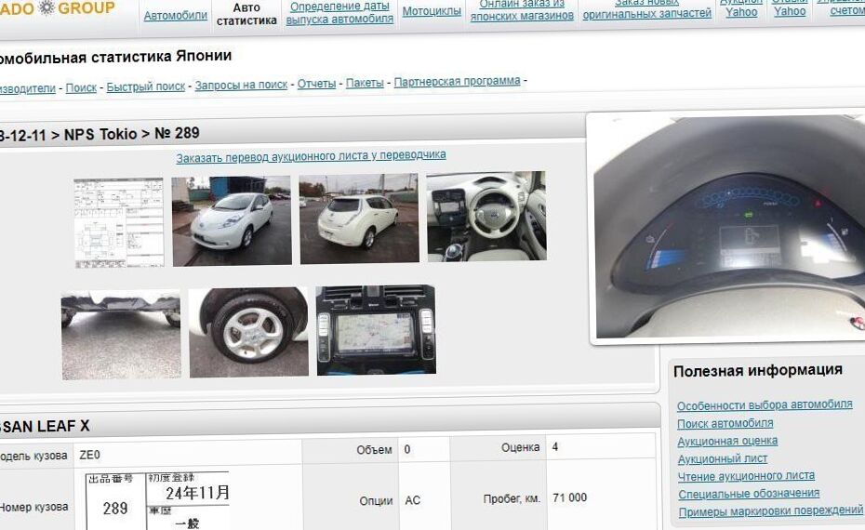Open Аукционная оценка link
The width and height of the screenshot is (865, 530).
[727, 442]
